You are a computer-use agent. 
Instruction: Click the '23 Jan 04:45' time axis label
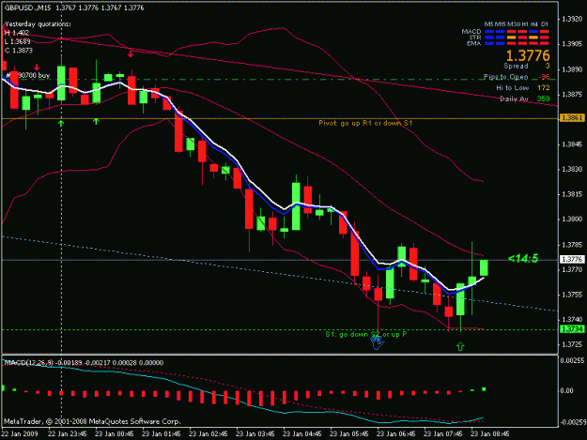pos(302,434)
